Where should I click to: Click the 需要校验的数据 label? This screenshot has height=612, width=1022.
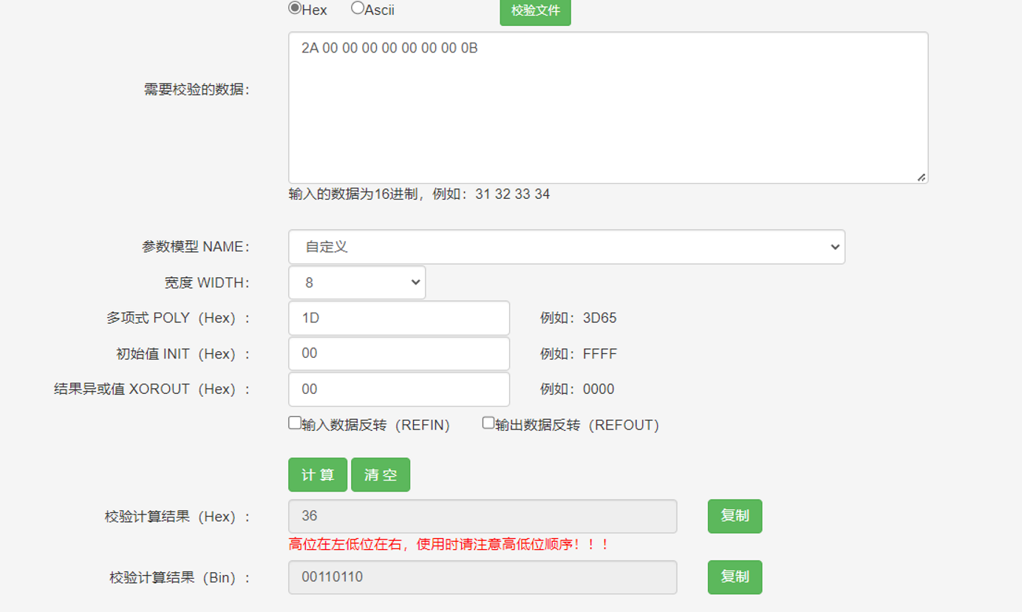(197, 90)
